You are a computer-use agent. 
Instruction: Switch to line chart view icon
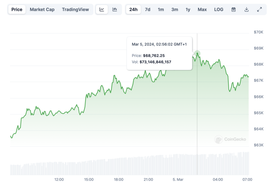click(102, 9)
